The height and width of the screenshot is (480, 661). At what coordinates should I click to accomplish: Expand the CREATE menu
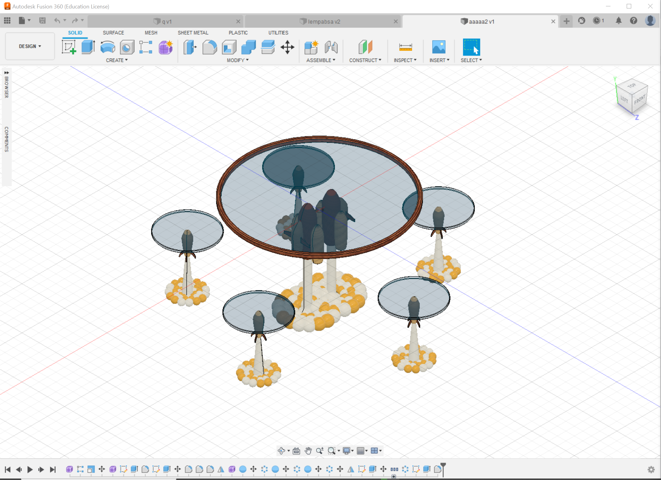pos(117,60)
